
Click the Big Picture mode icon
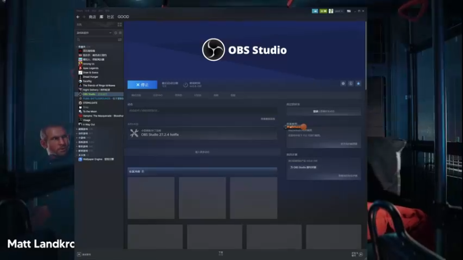(349, 11)
